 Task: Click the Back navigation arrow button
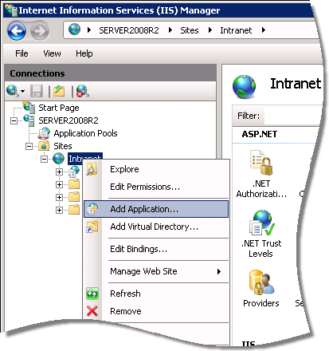pyautogui.click(x=17, y=31)
